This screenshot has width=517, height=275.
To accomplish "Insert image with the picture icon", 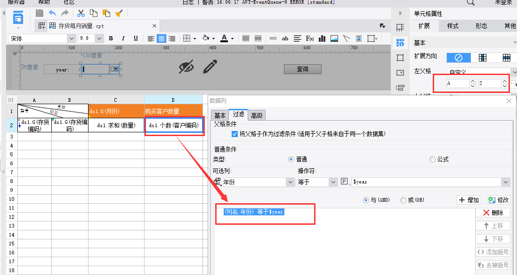I will pos(334,38).
